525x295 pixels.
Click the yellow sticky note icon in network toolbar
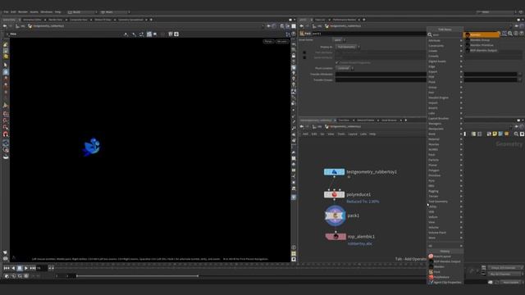point(495,134)
